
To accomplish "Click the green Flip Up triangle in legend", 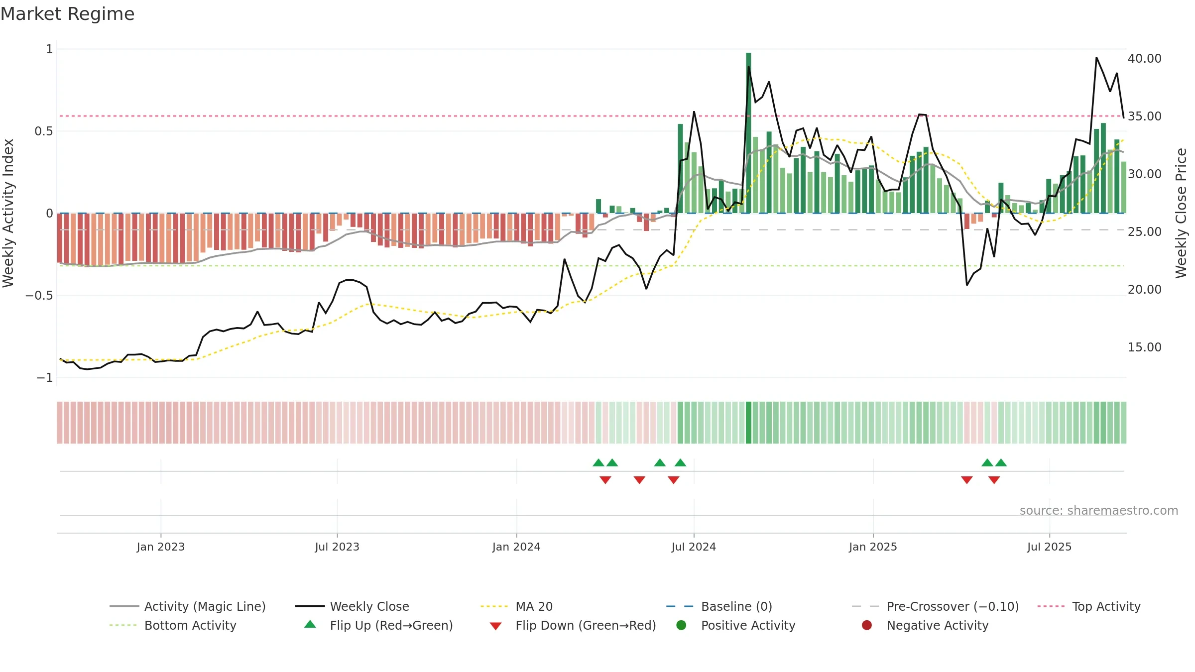I will click(x=310, y=624).
